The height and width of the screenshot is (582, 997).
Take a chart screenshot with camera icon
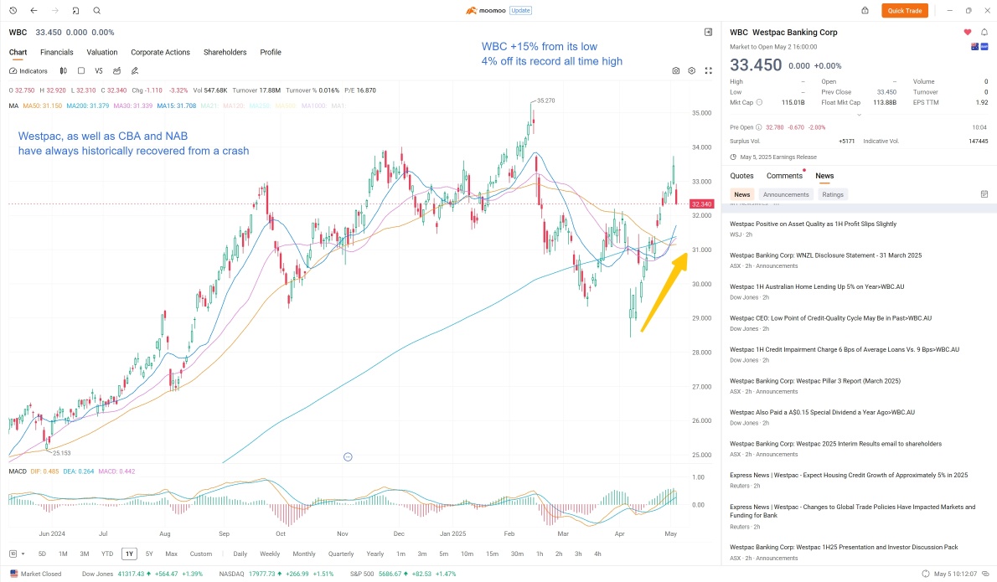point(676,71)
